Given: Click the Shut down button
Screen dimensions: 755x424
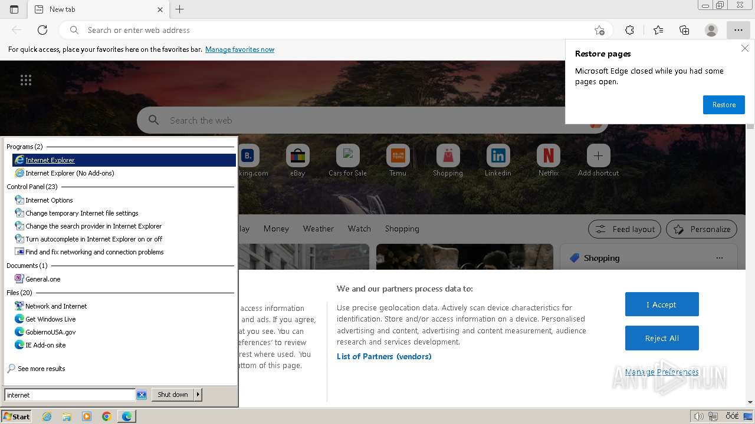Looking at the screenshot, I should [x=173, y=395].
